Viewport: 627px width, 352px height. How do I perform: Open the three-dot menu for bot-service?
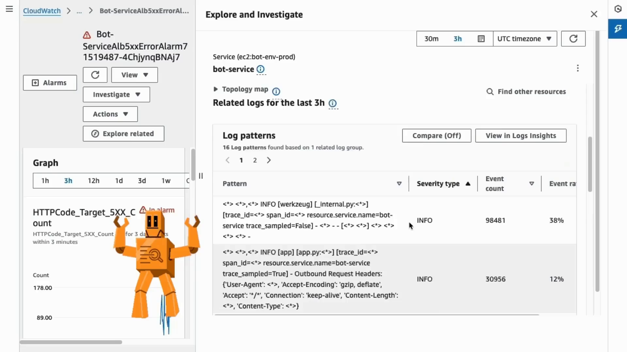click(x=578, y=68)
